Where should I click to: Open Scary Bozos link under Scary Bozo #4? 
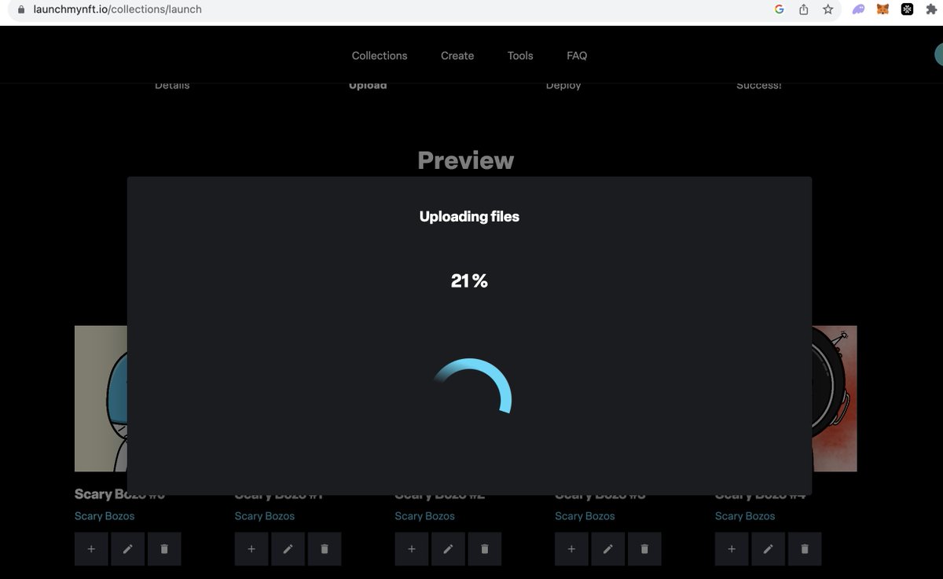pyautogui.click(x=745, y=516)
